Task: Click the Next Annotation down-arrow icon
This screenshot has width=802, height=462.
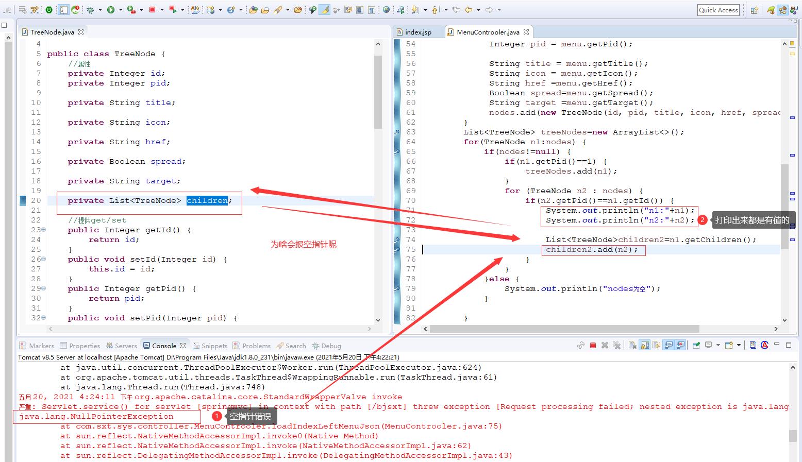Action: coord(414,9)
